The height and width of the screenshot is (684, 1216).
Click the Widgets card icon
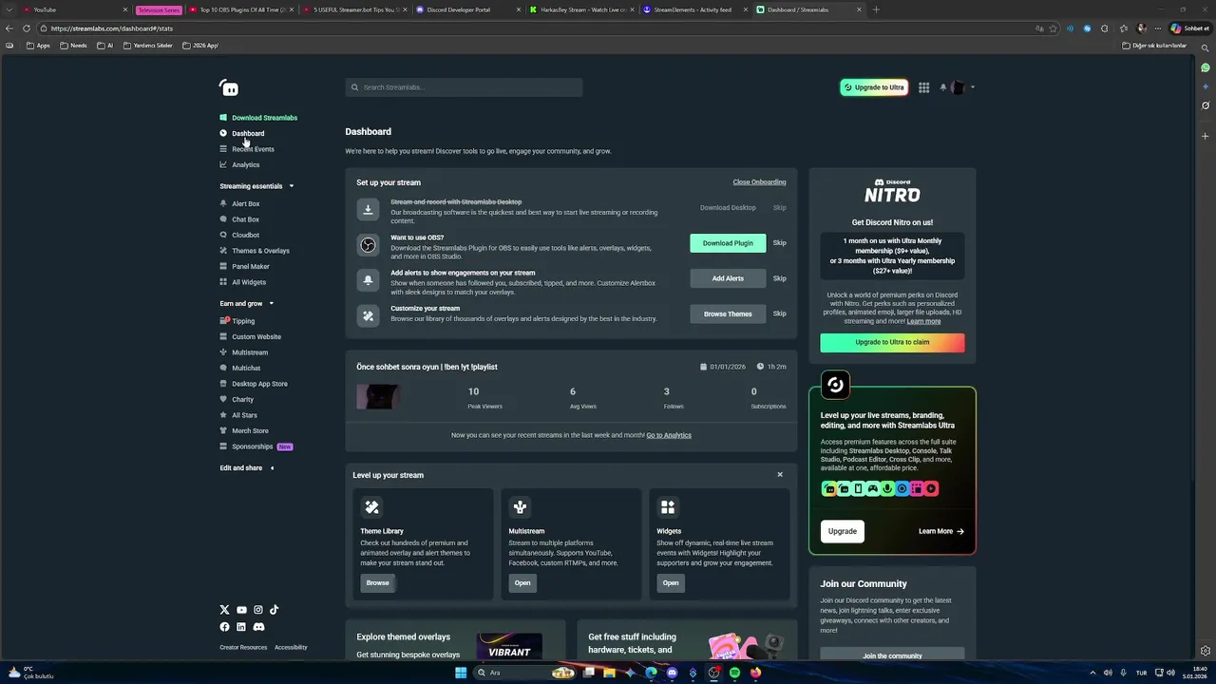point(668,507)
